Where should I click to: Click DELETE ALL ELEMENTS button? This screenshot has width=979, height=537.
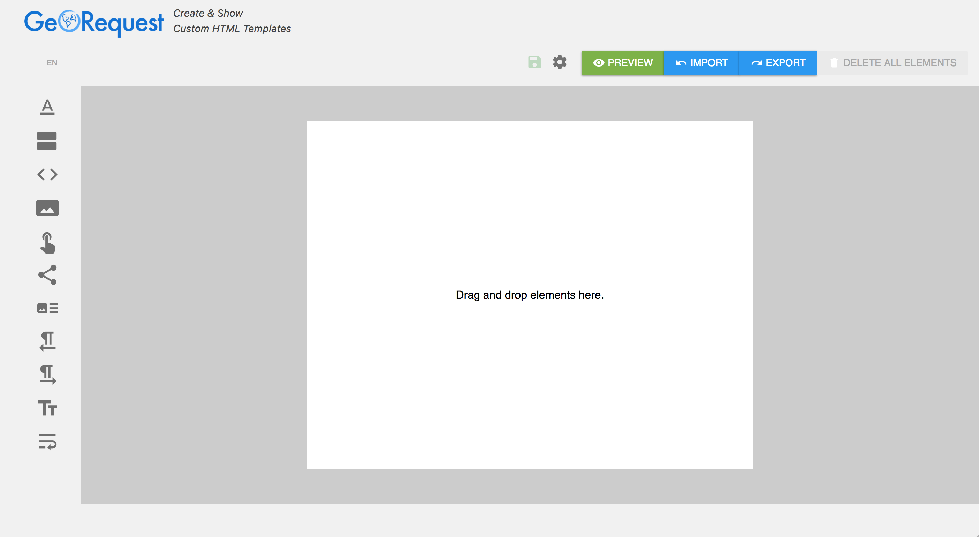[892, 63]
